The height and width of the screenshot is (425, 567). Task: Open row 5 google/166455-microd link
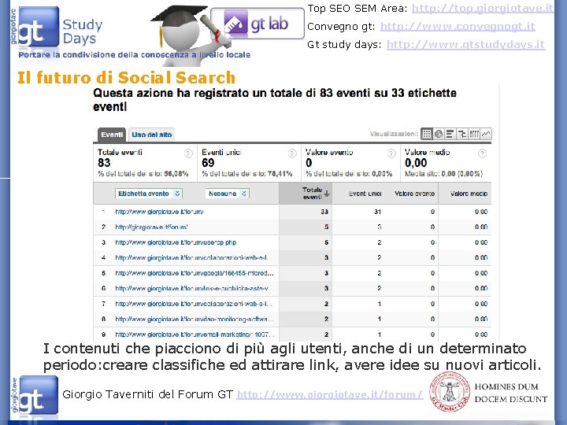[195, 273]
